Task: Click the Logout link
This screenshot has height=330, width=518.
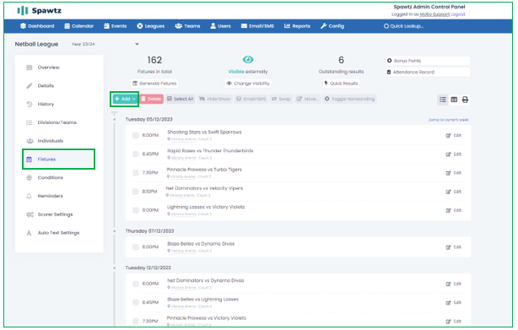Action: point(458,14)
